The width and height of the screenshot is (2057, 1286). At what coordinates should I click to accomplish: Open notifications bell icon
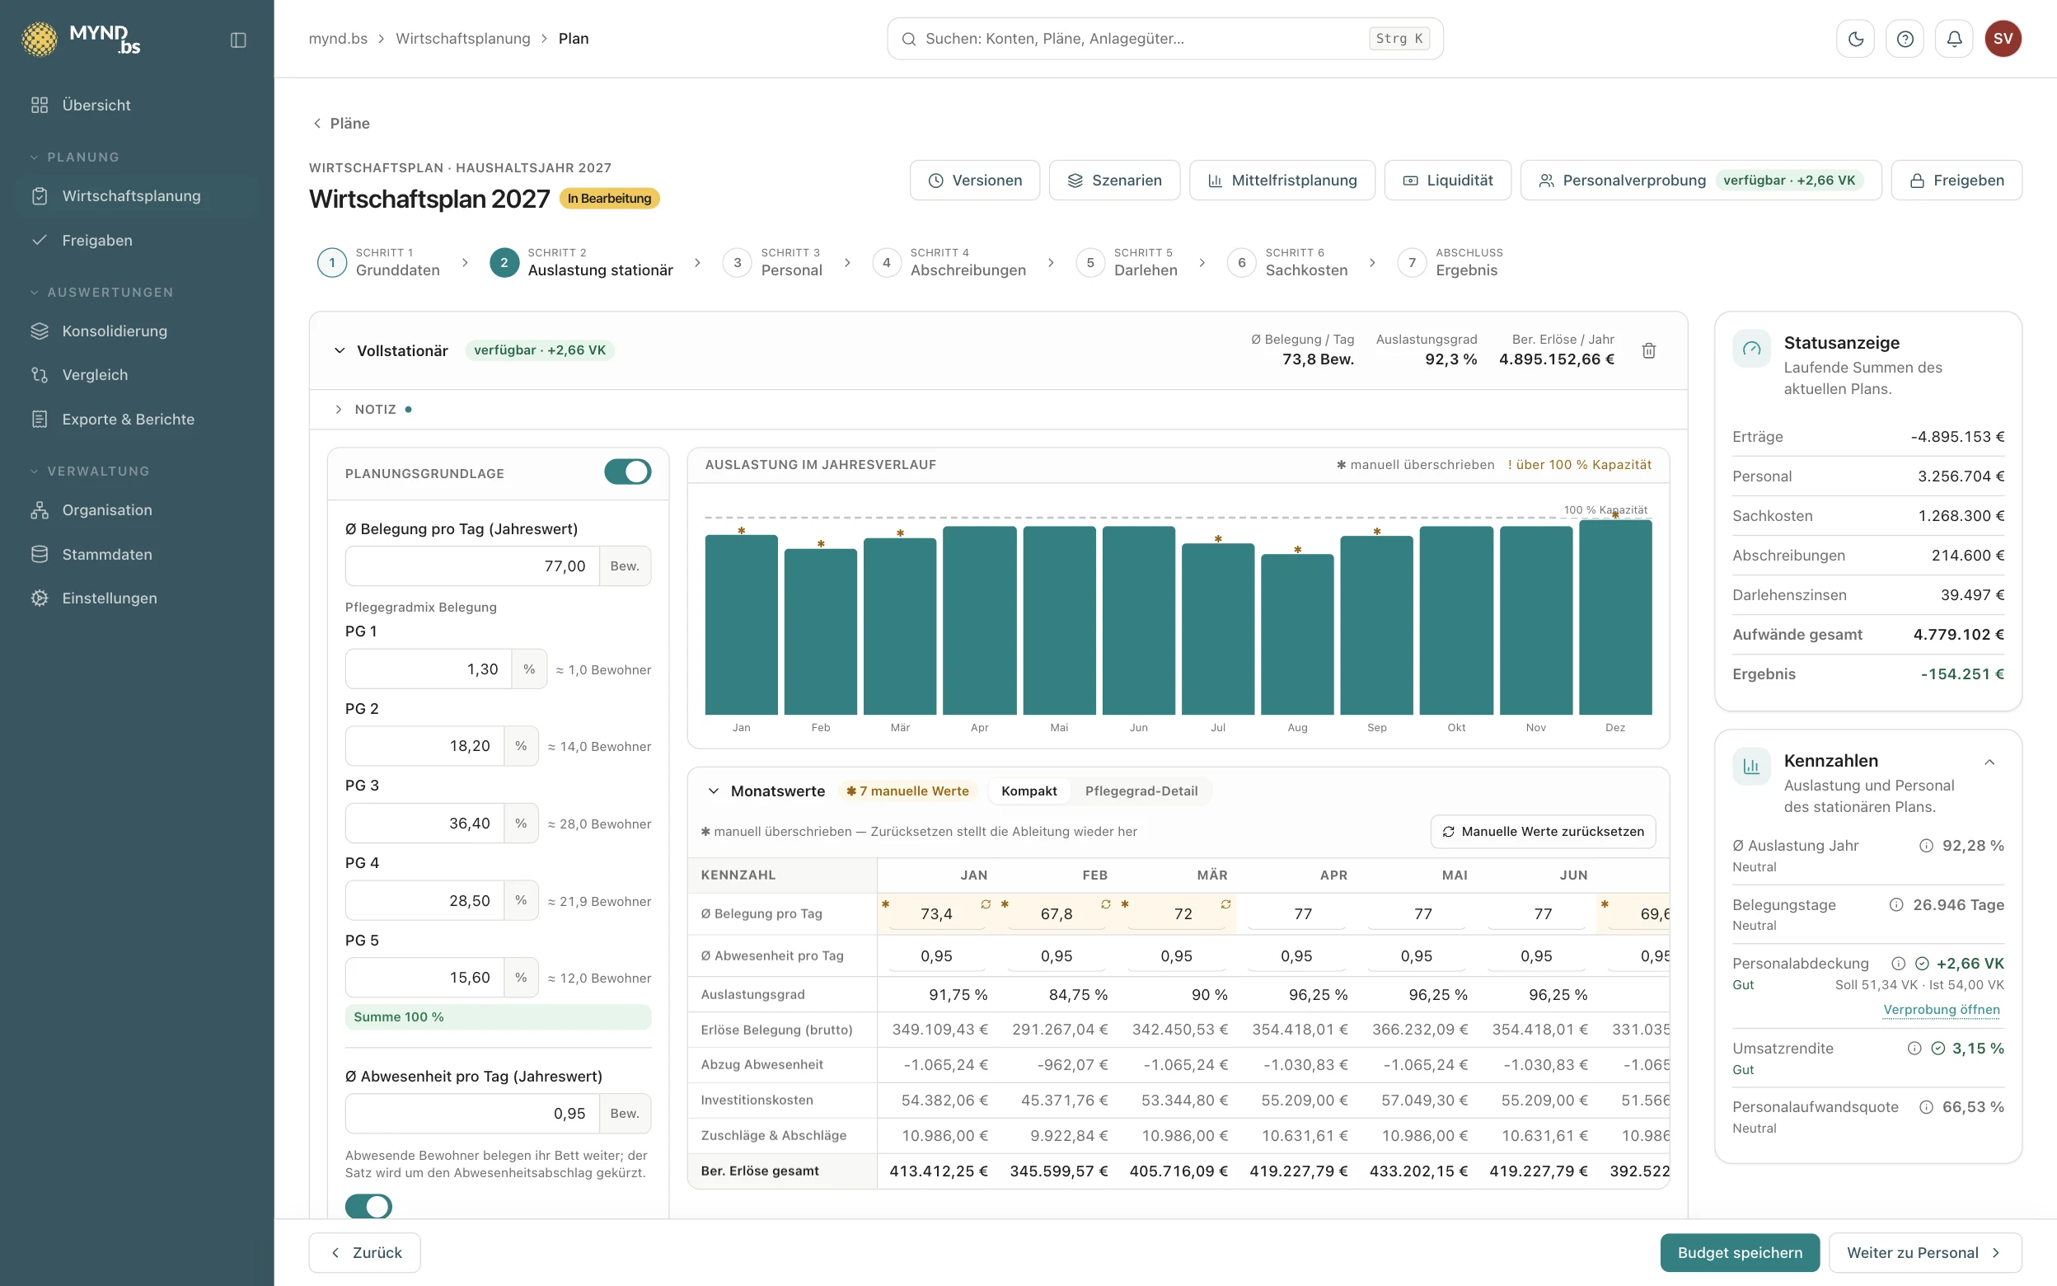(1954, 39)
